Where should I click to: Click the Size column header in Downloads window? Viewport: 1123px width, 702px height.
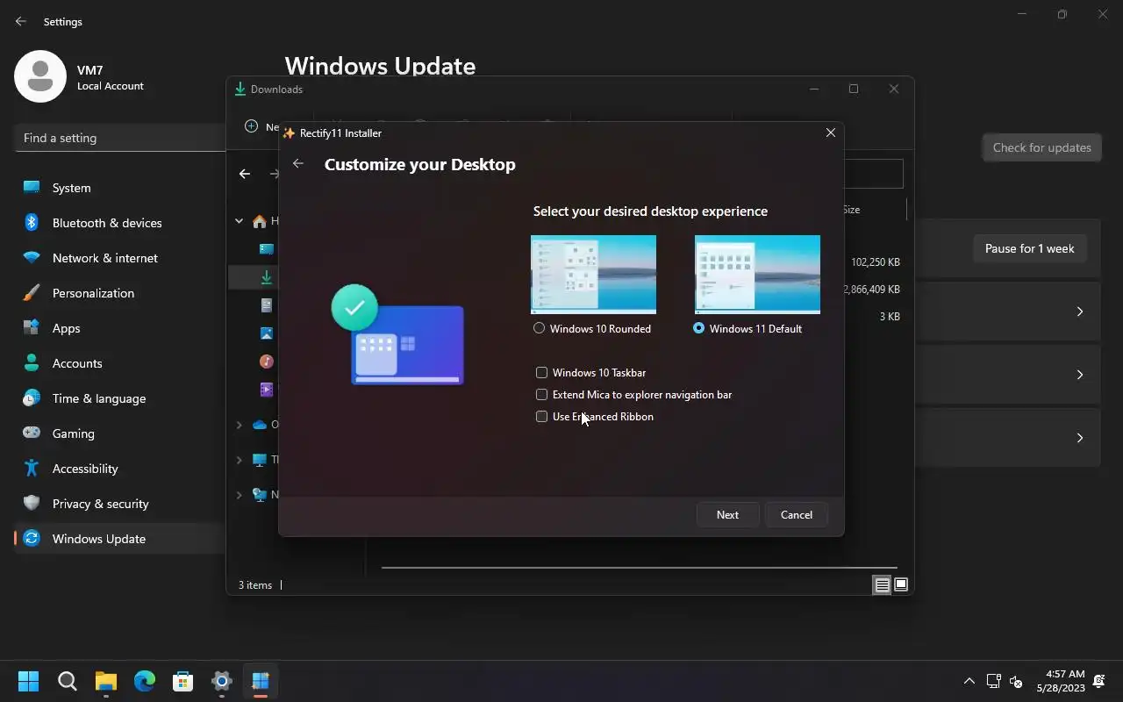click(x=851, y=210)
